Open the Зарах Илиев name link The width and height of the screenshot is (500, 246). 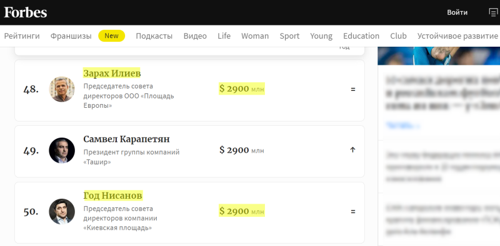[112, 73]
